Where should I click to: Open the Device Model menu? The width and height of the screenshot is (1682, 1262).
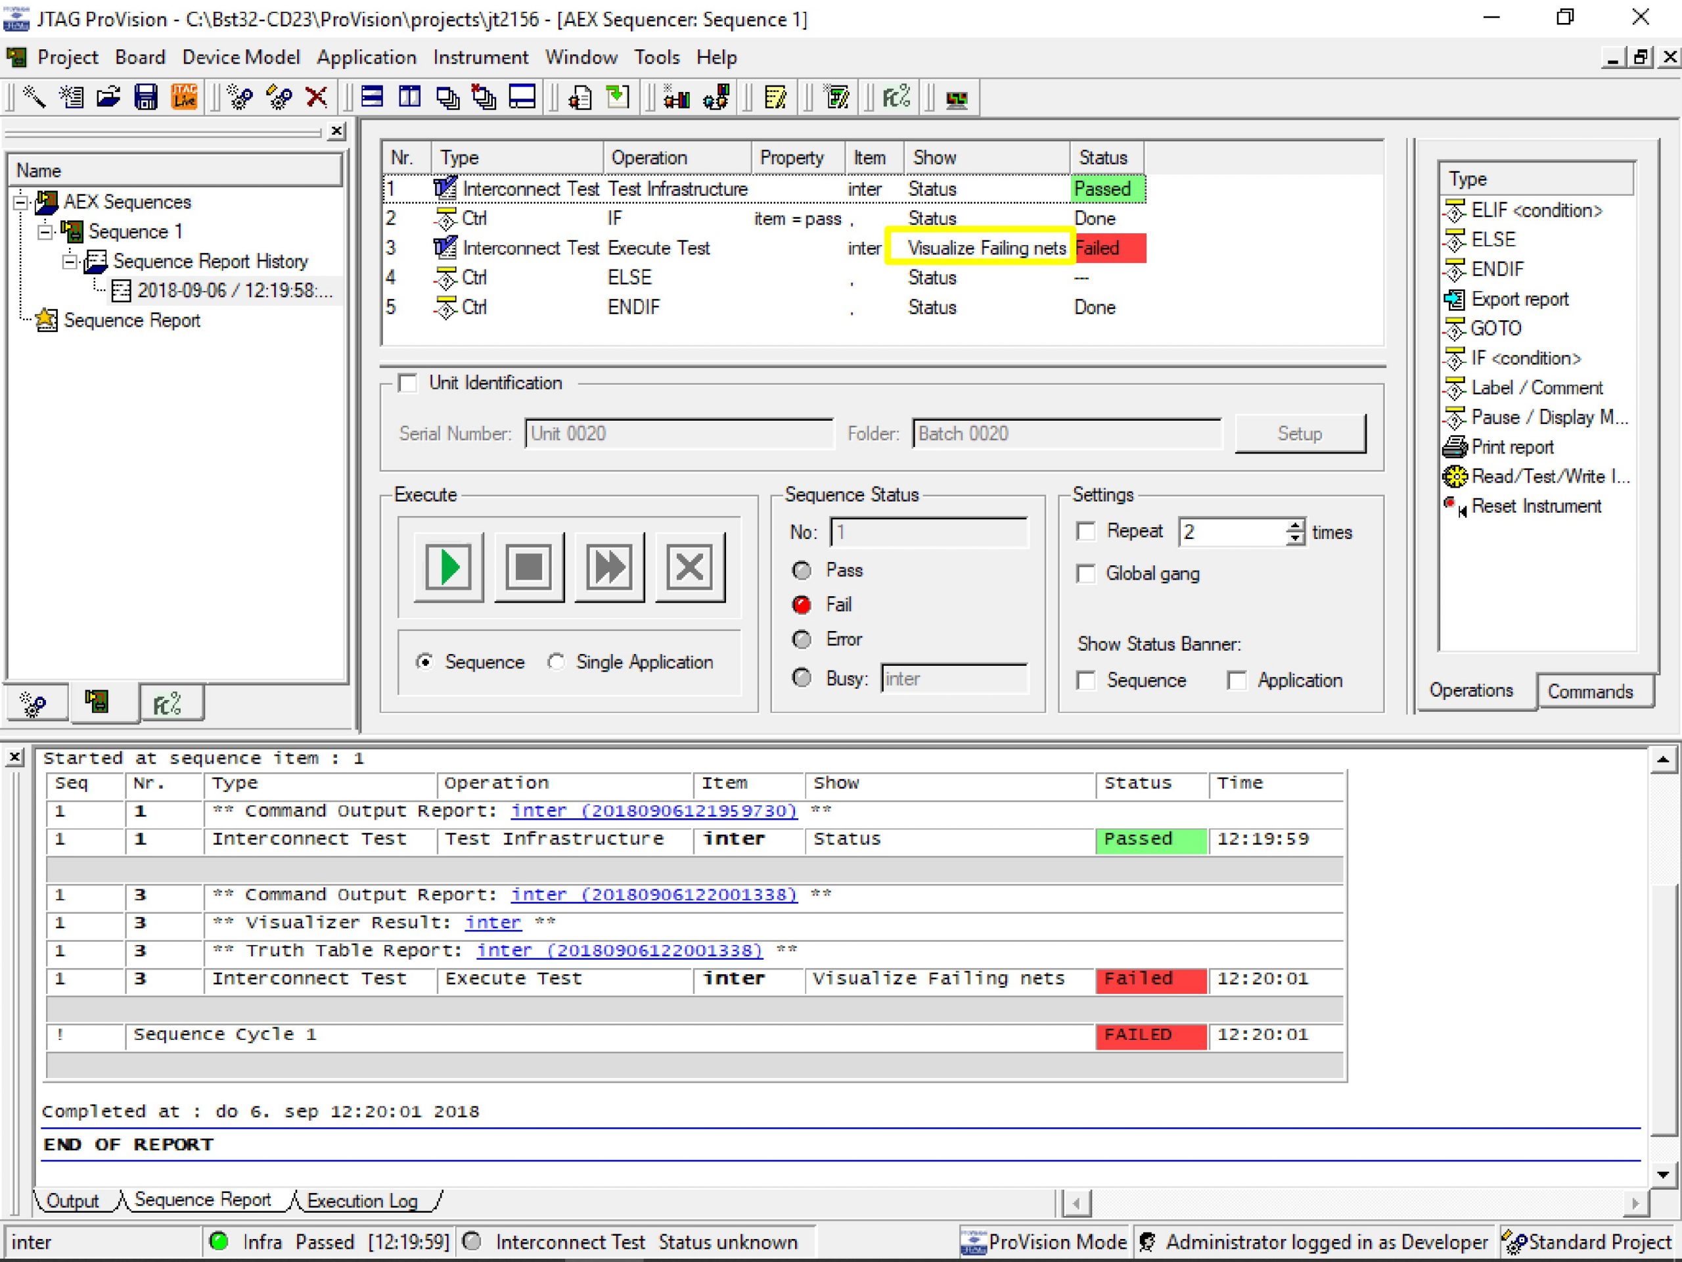tap(241, 58)
